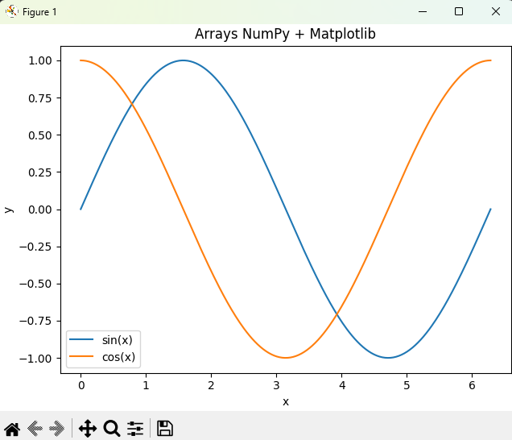This screenshot has width=512, height=440.
Task: Activate the Pan axes tool
Action: [88, 428]
